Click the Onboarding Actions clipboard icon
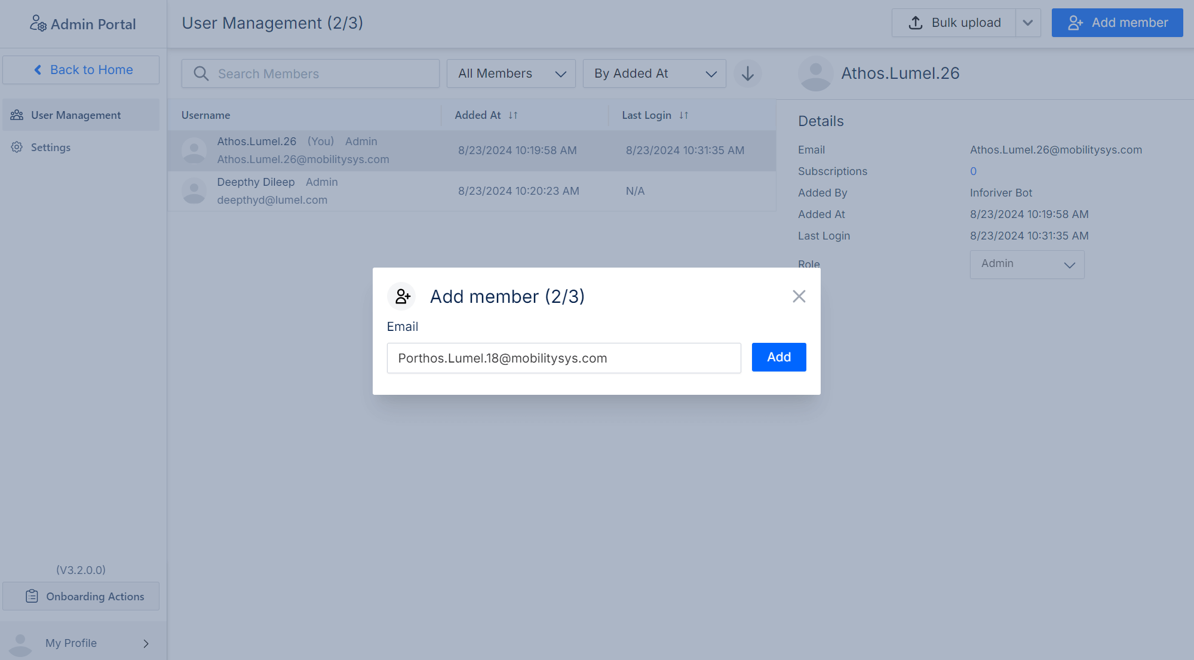1194x660 pixels. click(x=32, y=596)
